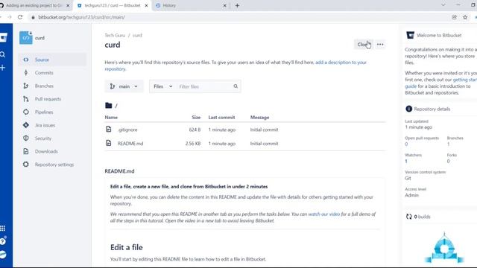Viewport: 477px width, 268px height.
Task: Click the watch our video link
Action: coord(323,214)
